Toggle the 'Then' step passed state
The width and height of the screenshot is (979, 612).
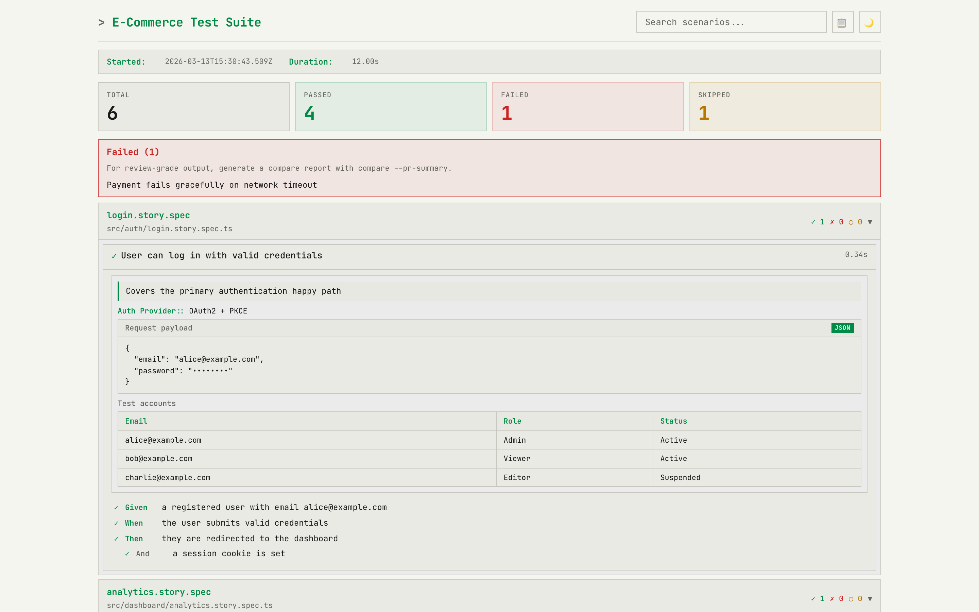(x=116, y=539)
